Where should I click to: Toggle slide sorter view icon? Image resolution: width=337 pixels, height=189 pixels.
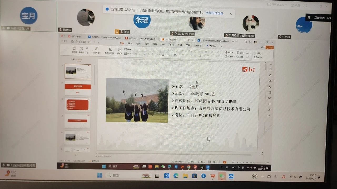[214, 162]
